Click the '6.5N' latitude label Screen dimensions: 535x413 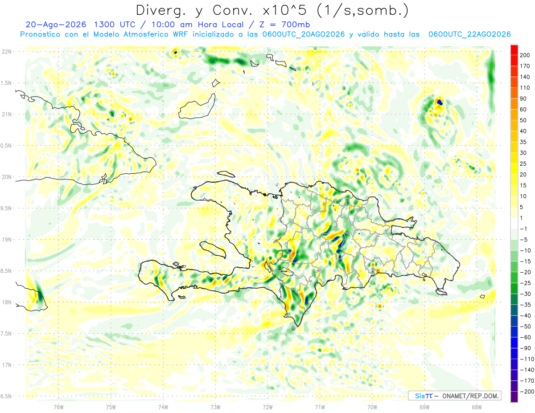pyautogui.click(x=6, y=396)
